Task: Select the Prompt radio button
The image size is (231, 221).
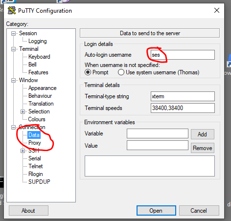Action: [88, 72]
